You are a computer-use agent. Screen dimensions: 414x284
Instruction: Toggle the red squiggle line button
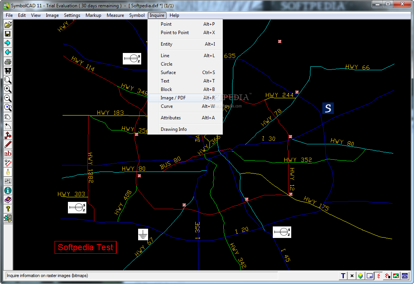tap(378, 276)
